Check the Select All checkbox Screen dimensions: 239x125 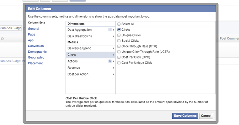click(x=119, y=24)
